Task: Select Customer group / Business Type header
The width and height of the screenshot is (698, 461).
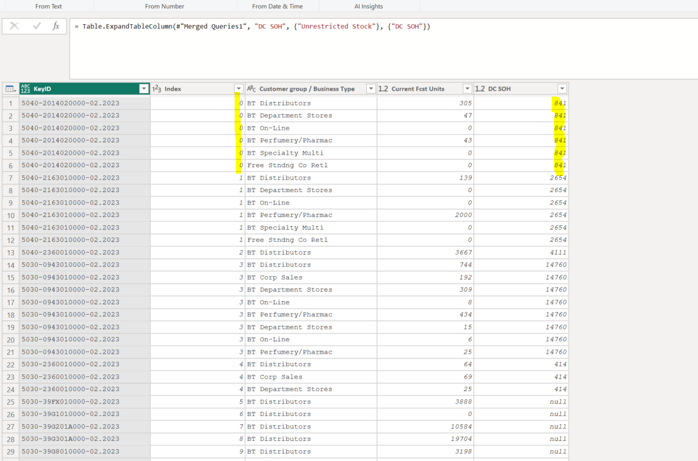Action: [x=310, y=89]
